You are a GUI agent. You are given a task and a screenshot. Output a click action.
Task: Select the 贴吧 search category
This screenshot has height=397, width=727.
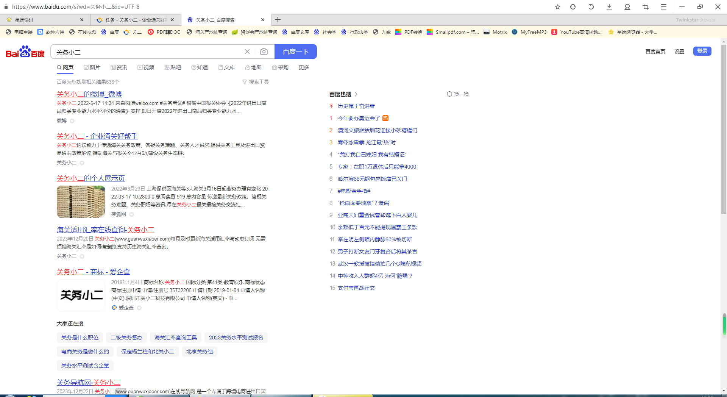[173, 67]
